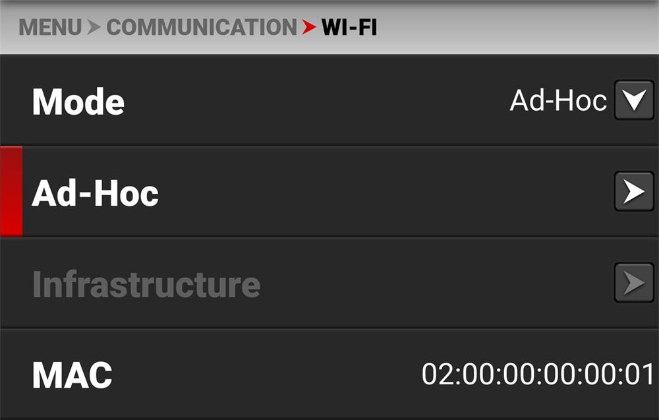
Task: Click the MAC row label
Action: click(72, 375)
